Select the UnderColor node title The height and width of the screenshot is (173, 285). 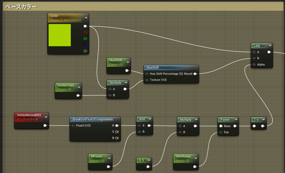[x=66, y=85]
